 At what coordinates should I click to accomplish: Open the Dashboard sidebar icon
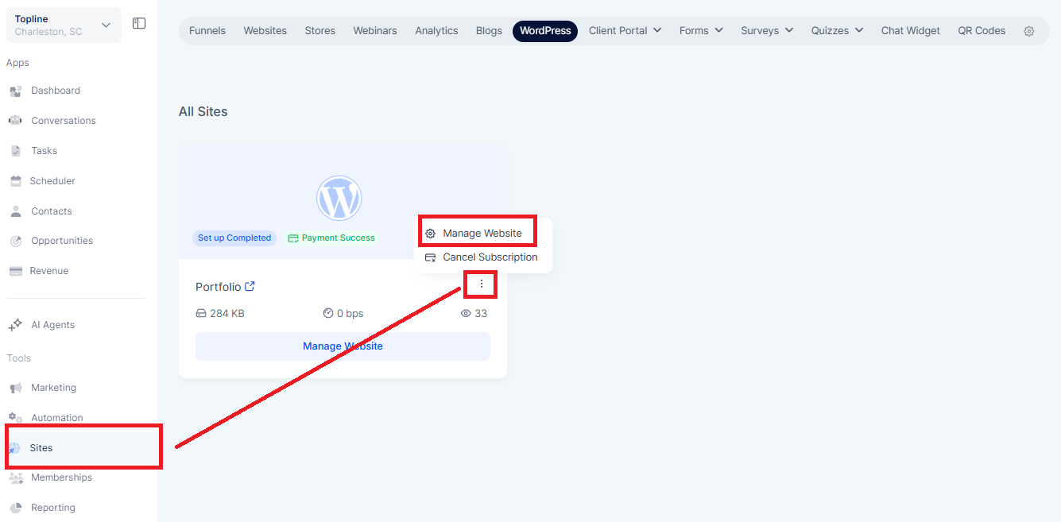click(16, 91)
